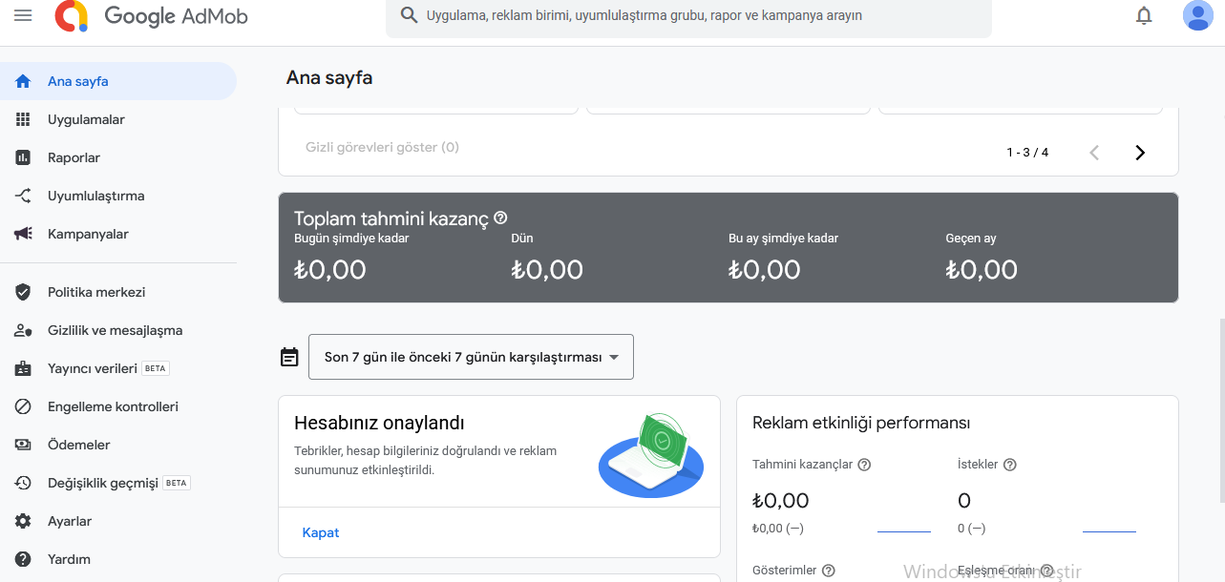Click help icon next to Gösterimler
Image resolution: width=1225 pixels, height=582 pixels.
pyautogui.click(x=828, y=571)
